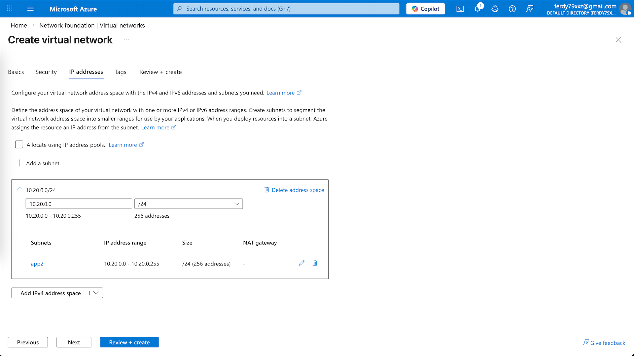Open portal settings gear icon

[x=495, y=9]
